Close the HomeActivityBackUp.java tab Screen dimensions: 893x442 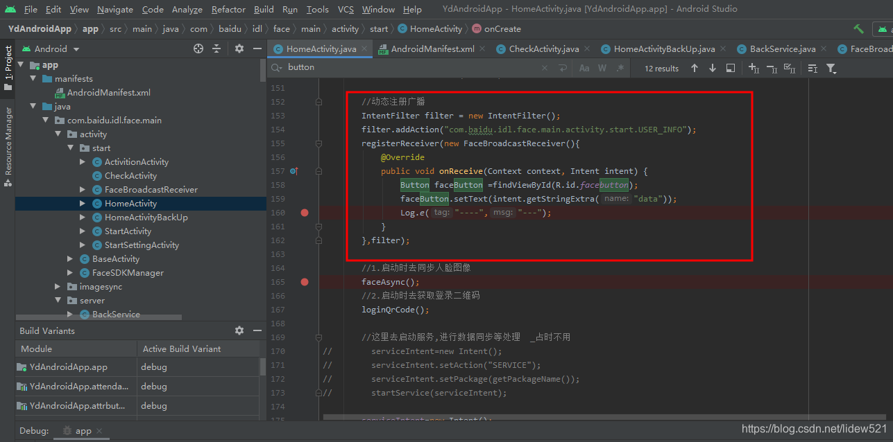tap(724, 49)
